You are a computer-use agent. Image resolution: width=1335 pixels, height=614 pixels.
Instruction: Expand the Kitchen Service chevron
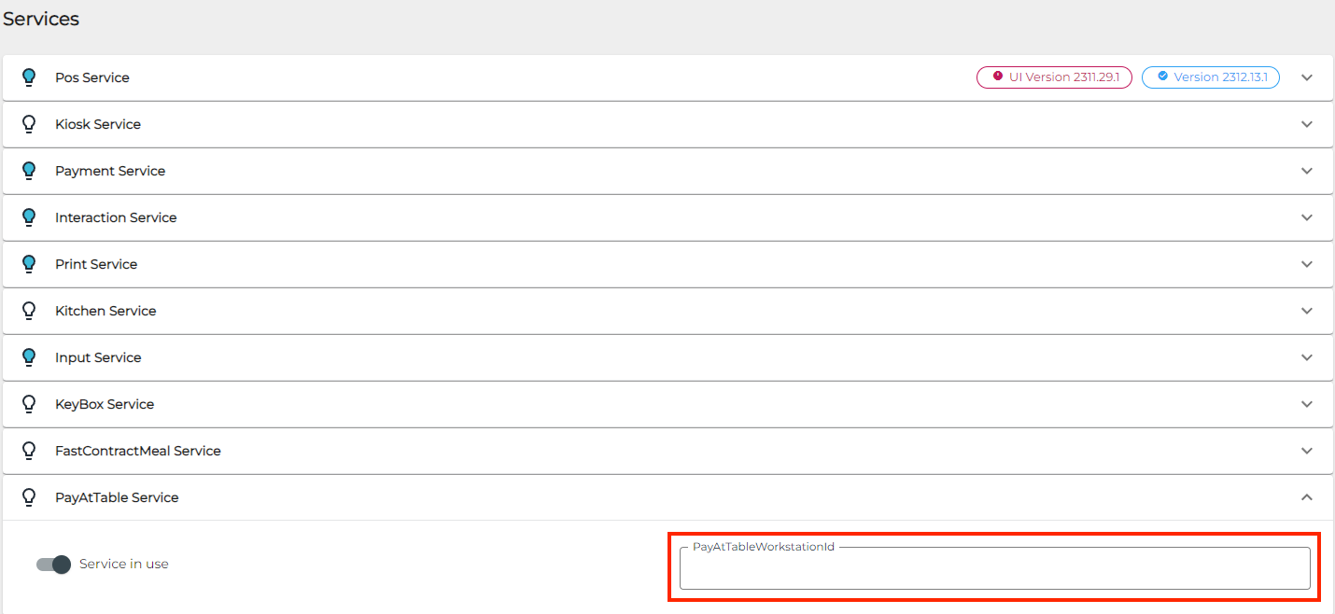1307,311
